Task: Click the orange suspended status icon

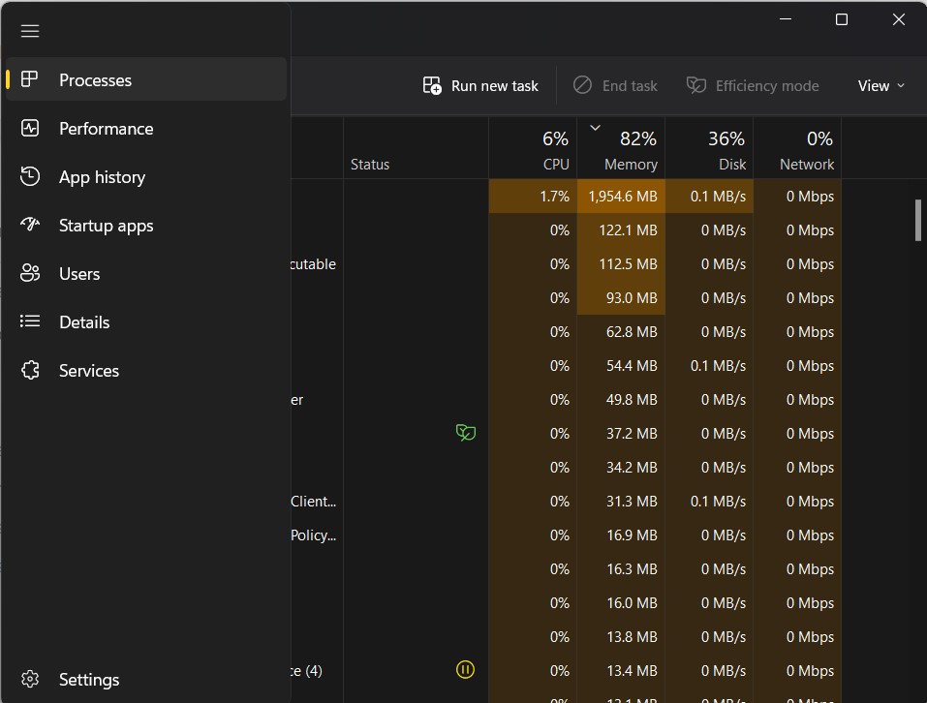Action: pyautogui.click(x=465, y=669)
